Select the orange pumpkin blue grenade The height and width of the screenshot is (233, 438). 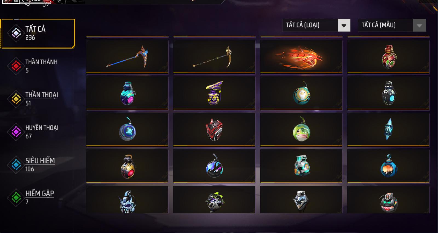click(x=388, y=166)
